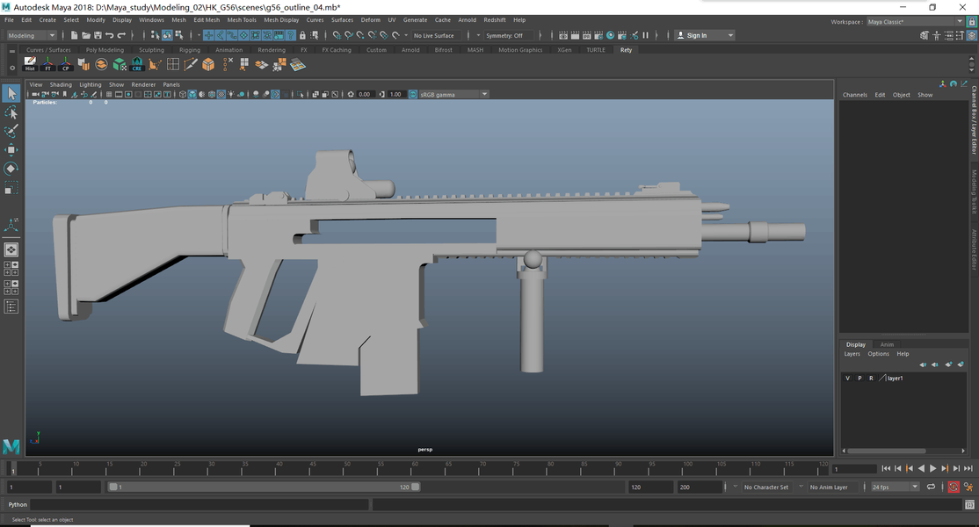Go to end of playback range
The height and width of the screenshot is (527, 979).
(x=968, y=468)
